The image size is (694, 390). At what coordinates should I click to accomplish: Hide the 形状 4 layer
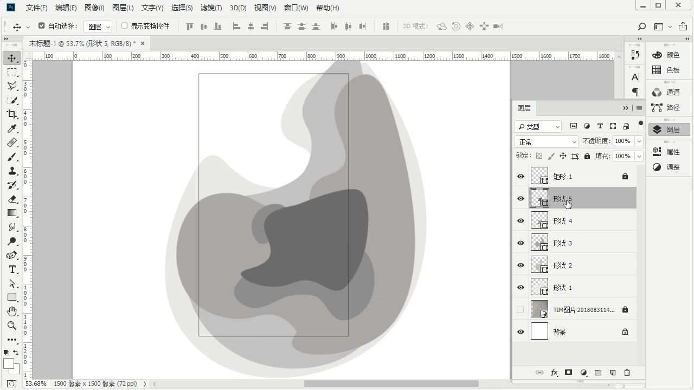pos(520,221)
